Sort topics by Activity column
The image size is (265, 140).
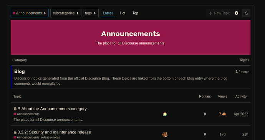(x=241, y=96)
